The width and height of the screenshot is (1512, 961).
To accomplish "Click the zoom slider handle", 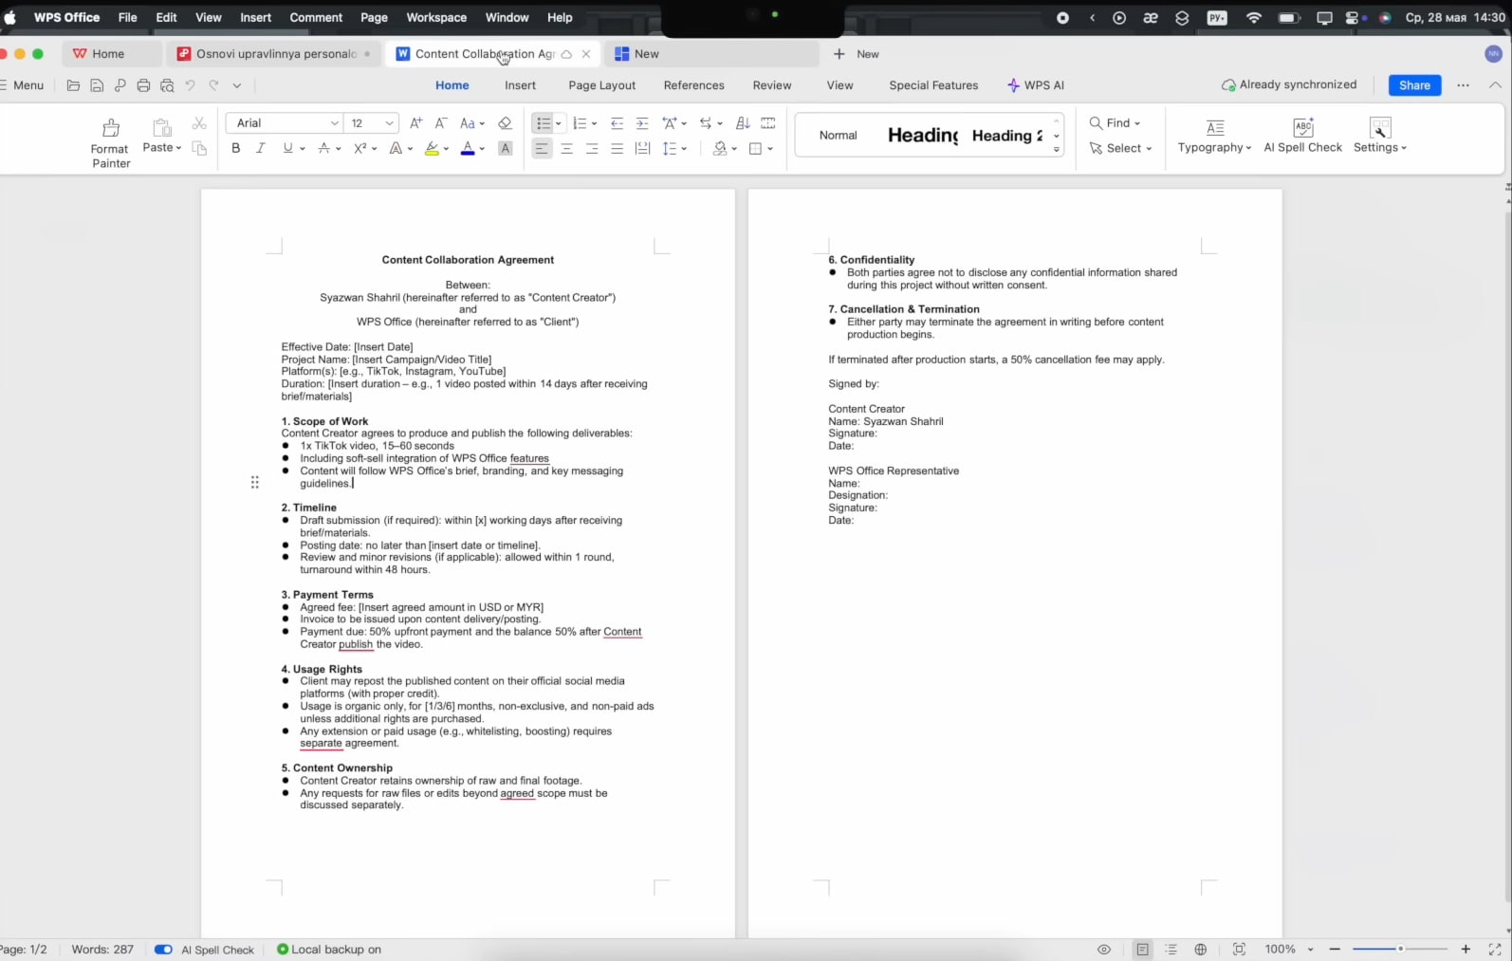I will [x=1400, y=949].
